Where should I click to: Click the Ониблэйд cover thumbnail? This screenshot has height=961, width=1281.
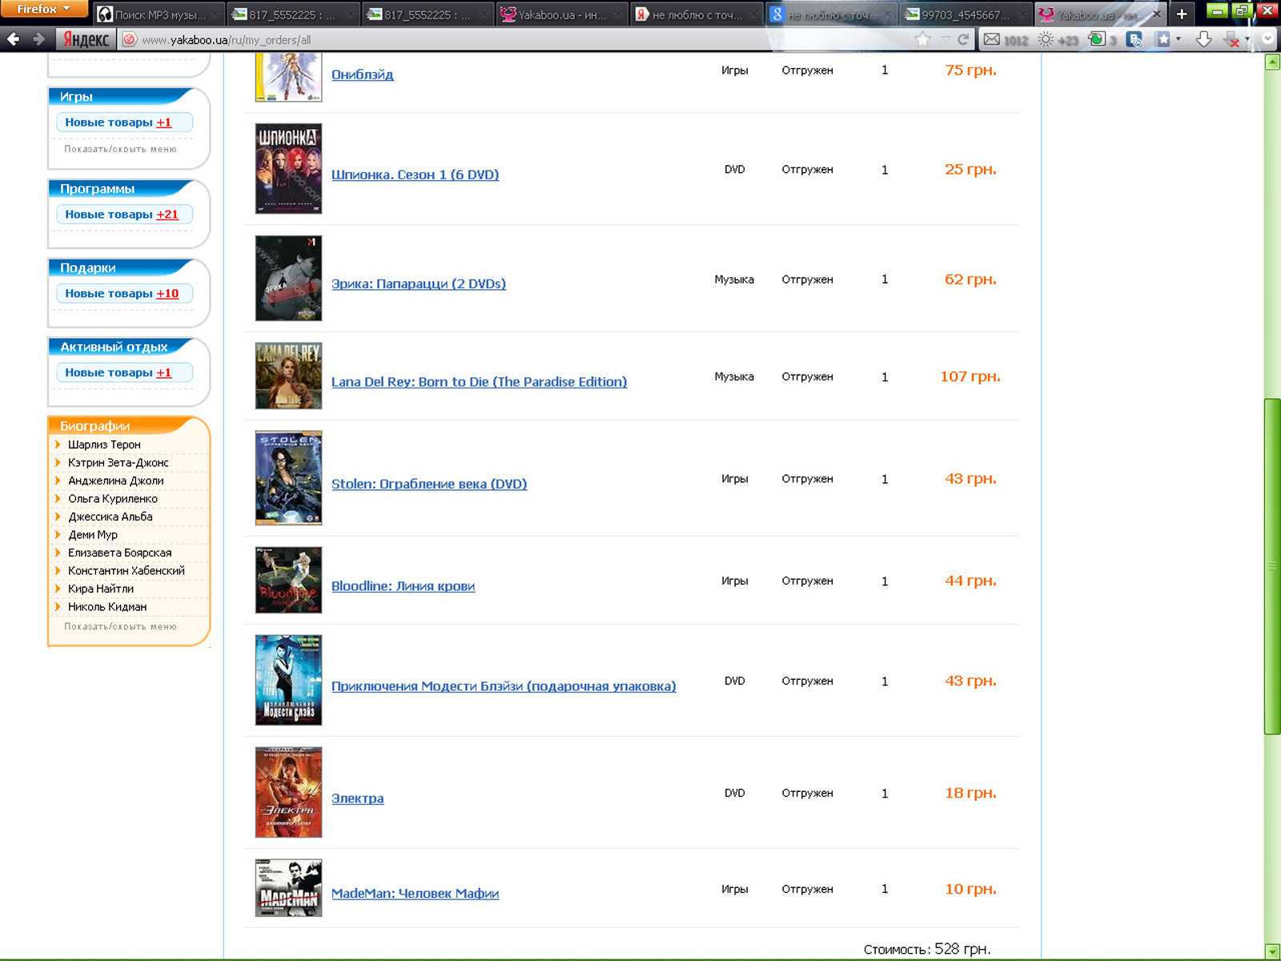coord(288,77)
